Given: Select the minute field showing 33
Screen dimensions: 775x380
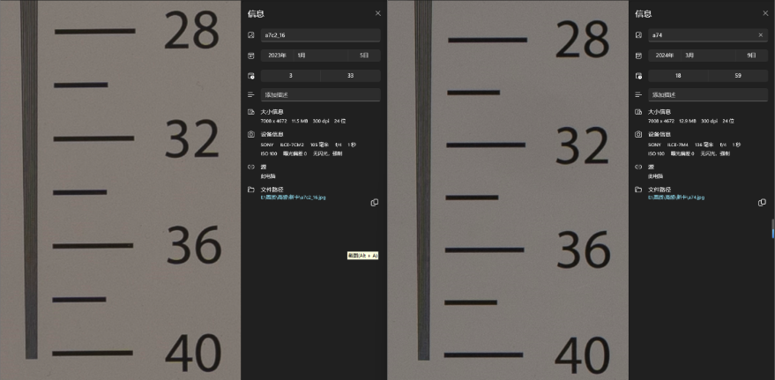Looking at the screenshot, I should tap(350, 75).
